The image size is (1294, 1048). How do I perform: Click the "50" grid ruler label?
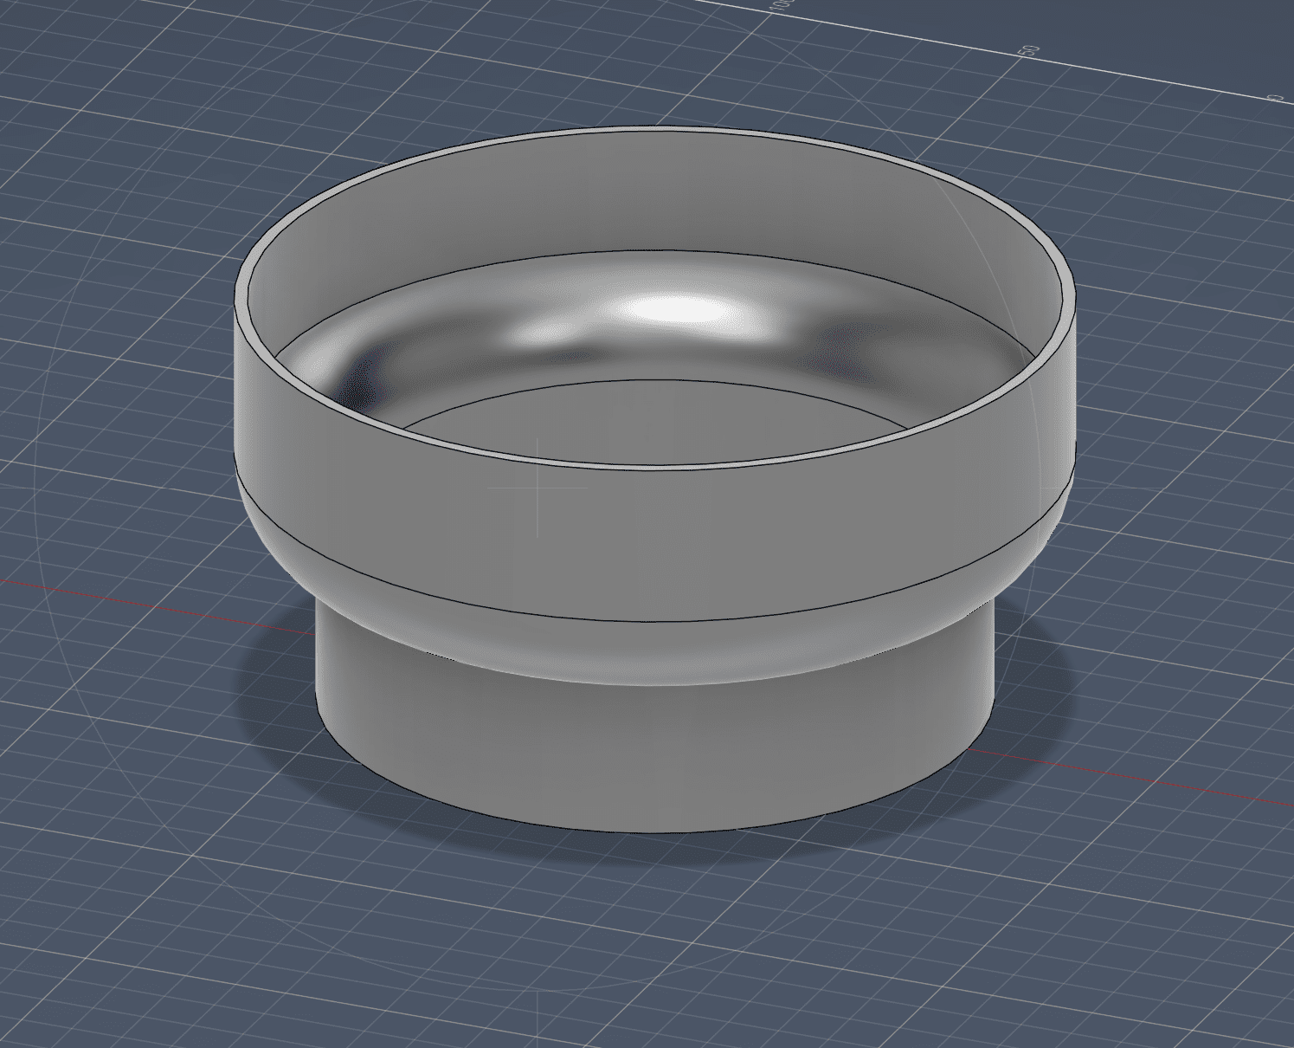point(1030,49)
